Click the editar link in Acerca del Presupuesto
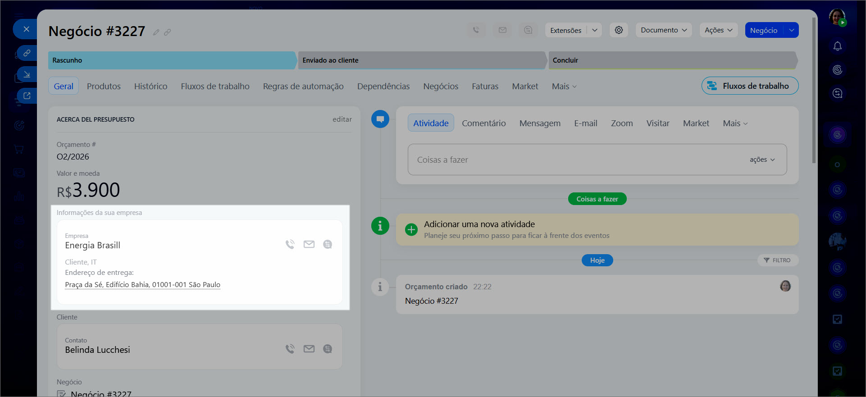This screenshot has height=397, width=866. [342, 119]
